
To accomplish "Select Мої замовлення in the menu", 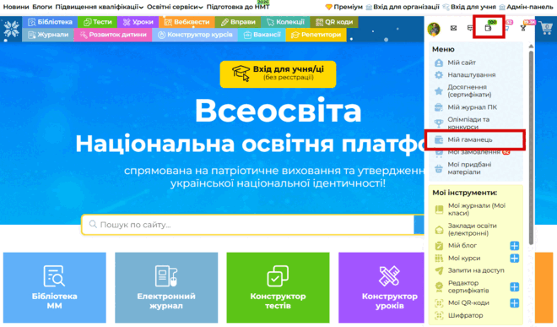I will click(475, 152).
